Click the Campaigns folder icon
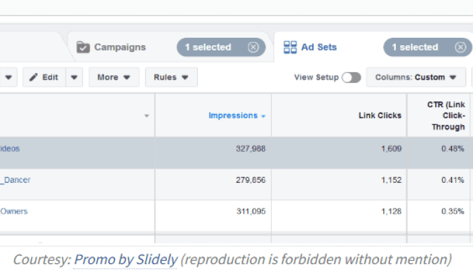473x270 pixels. 83,47
